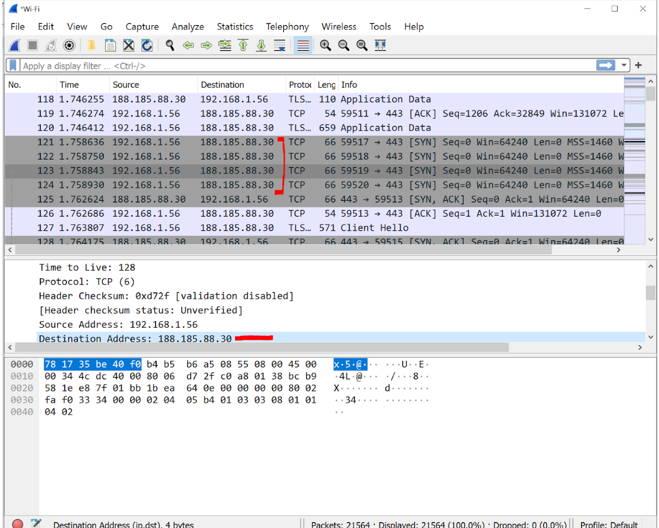659x528 pixels.
Task: Go forward in packet history
Action: coord(206,46)
